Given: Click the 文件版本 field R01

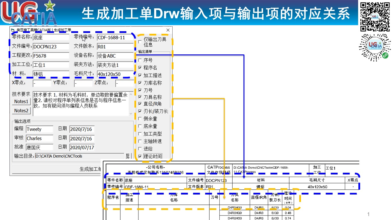Looking at the screenshot, I should [115, 47].
